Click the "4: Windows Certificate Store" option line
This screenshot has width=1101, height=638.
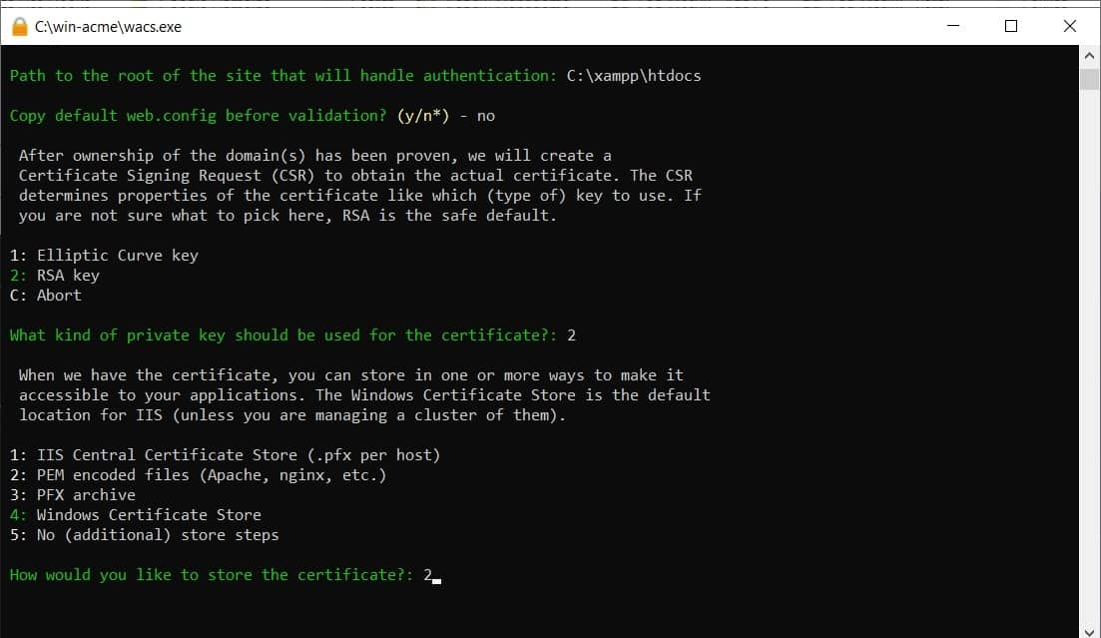point(136,515)
